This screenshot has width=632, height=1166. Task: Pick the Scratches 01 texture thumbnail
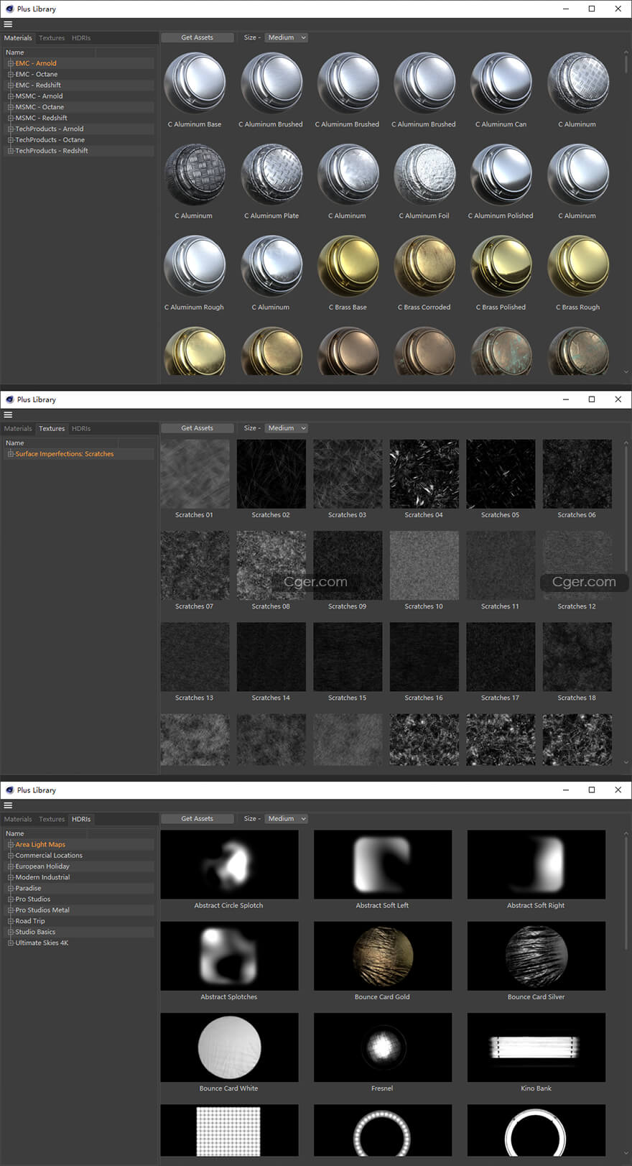click(x=195, y=474)
